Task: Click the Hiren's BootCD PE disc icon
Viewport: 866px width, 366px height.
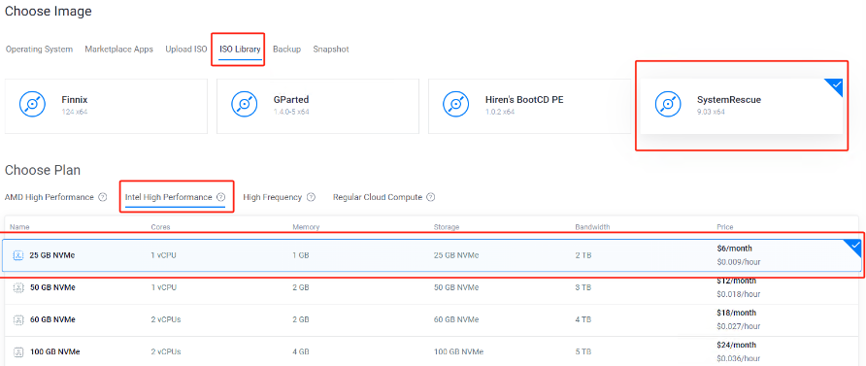Action: tap(455, 104)
